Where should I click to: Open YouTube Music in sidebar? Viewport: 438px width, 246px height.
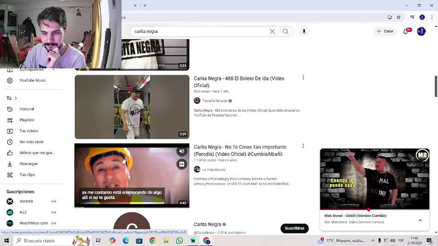[33, 80]
